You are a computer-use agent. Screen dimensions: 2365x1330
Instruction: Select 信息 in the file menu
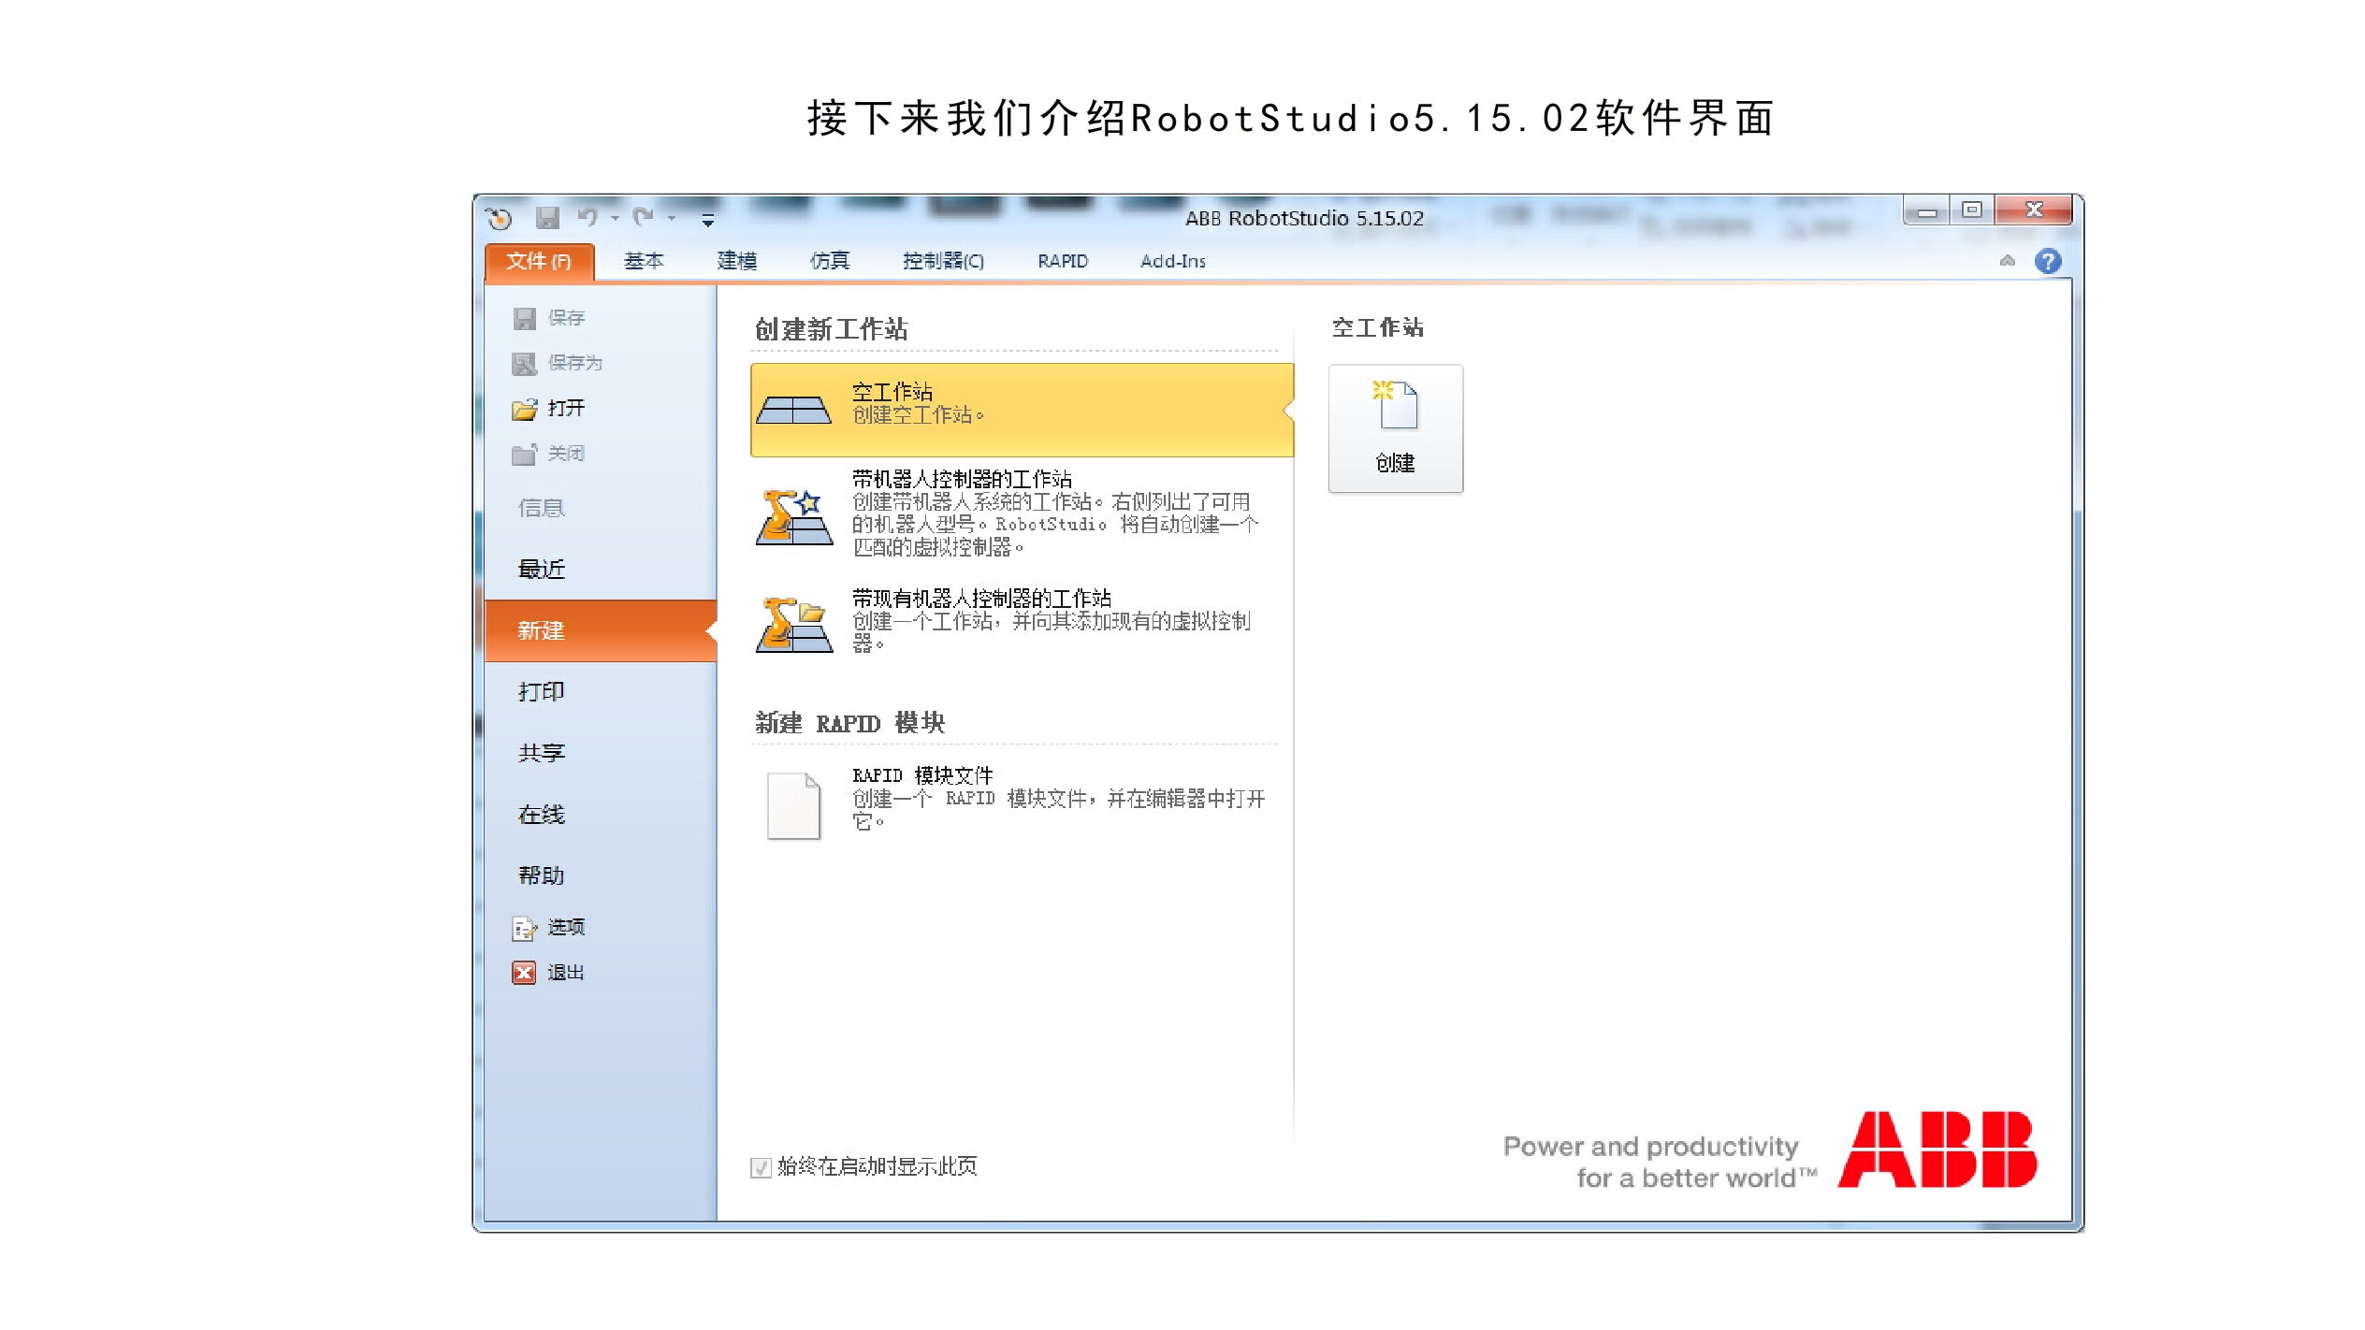pyautogui.click(x=601, y=508)
